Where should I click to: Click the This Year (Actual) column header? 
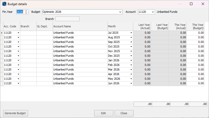click(177, 26)
